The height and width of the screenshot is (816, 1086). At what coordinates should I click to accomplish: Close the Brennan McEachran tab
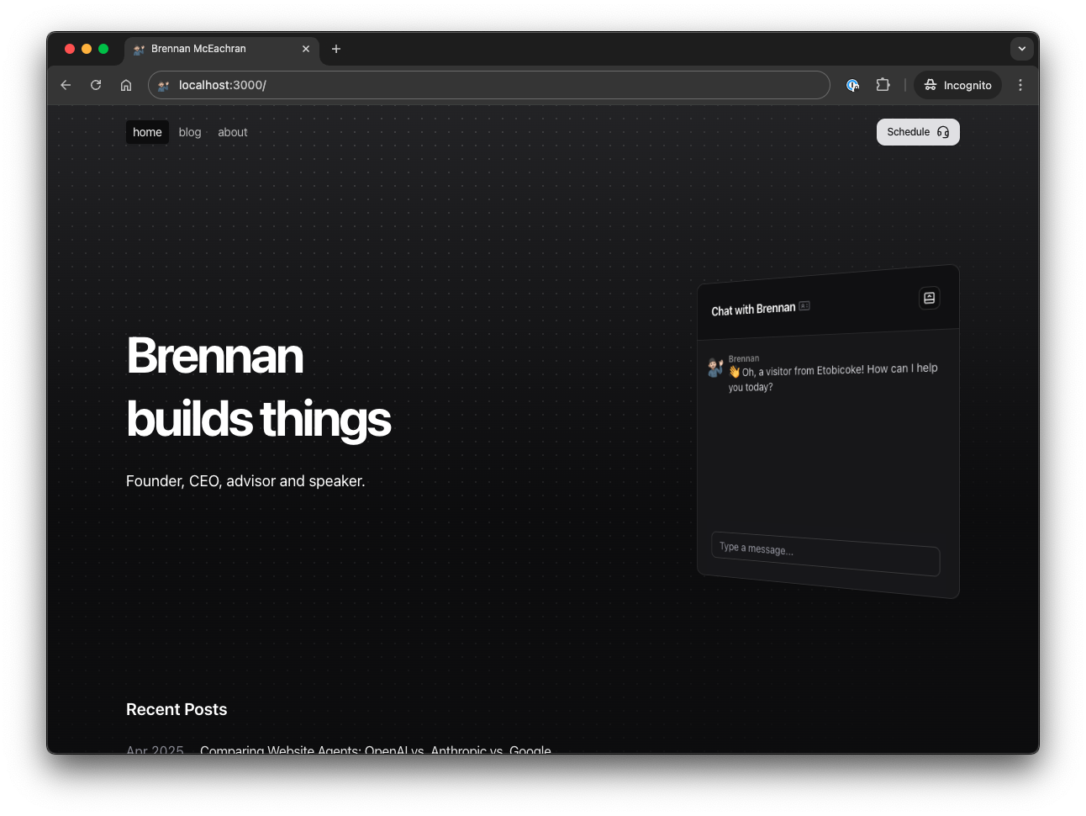pos(306,49)
